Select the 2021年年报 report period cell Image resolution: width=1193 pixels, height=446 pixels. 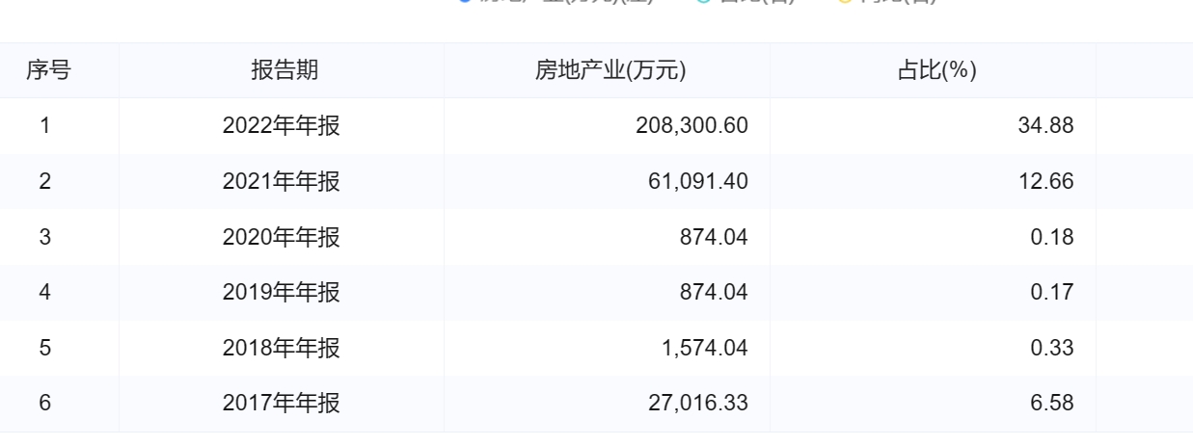point(282,181)
